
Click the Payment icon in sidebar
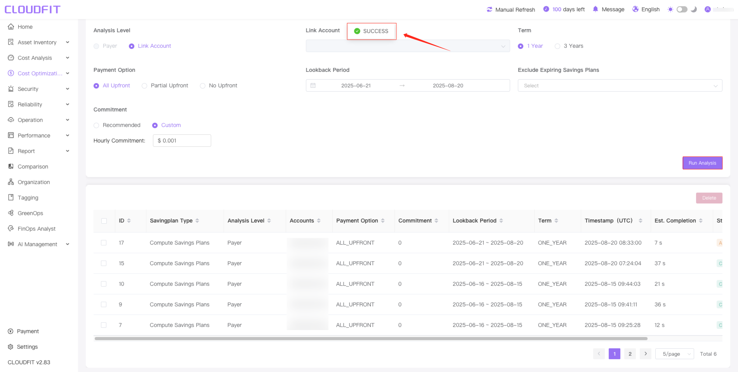[x=10, y=331]
